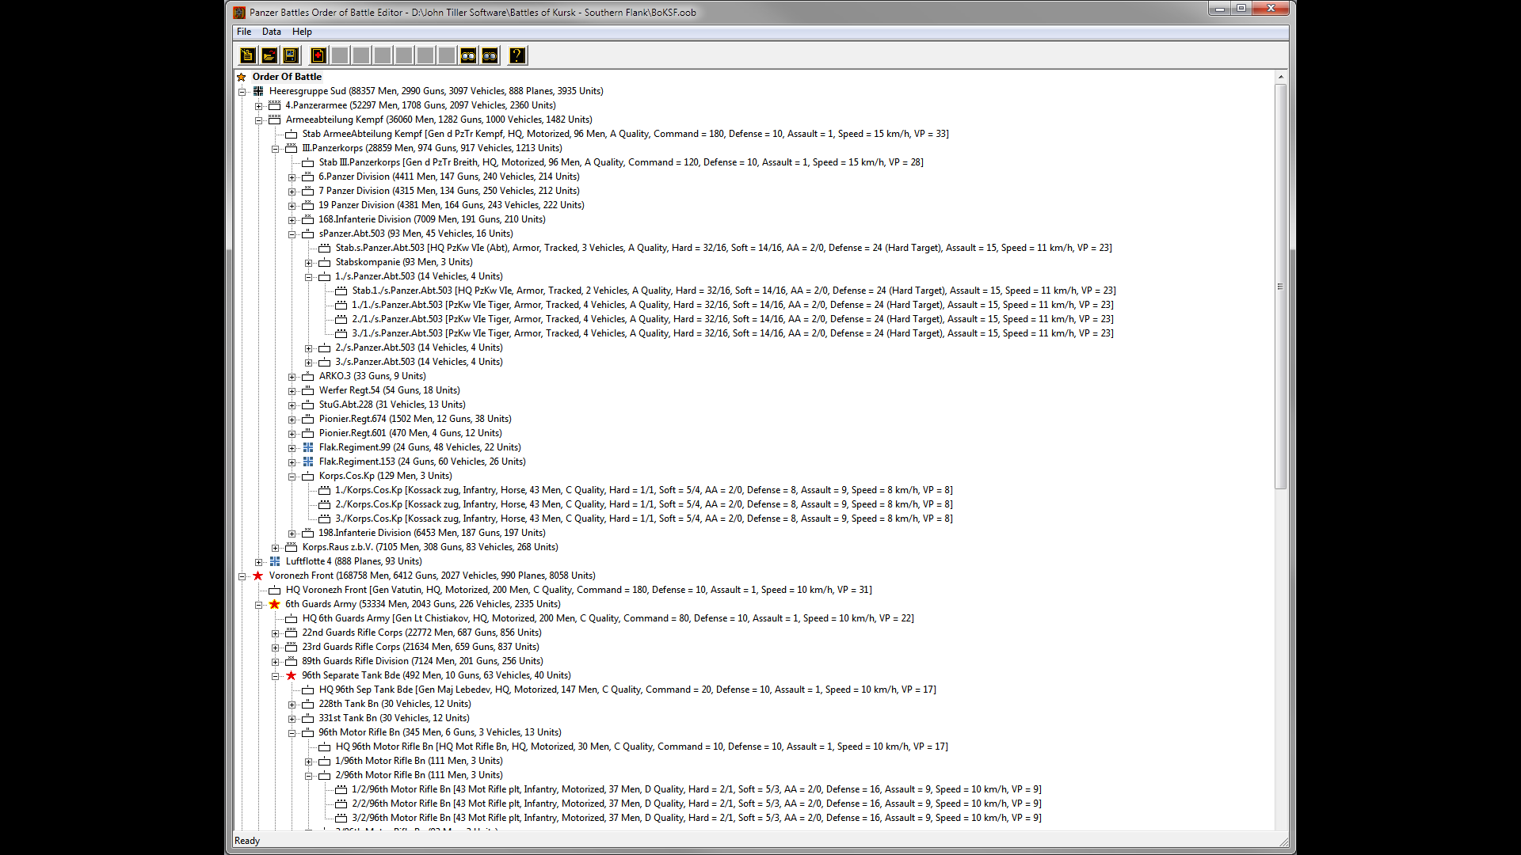Image resolution: width=1521 pixels, height=855 pixels.
Task: Click the red star icon of Voronezh Front
Action: pos(257,576)
